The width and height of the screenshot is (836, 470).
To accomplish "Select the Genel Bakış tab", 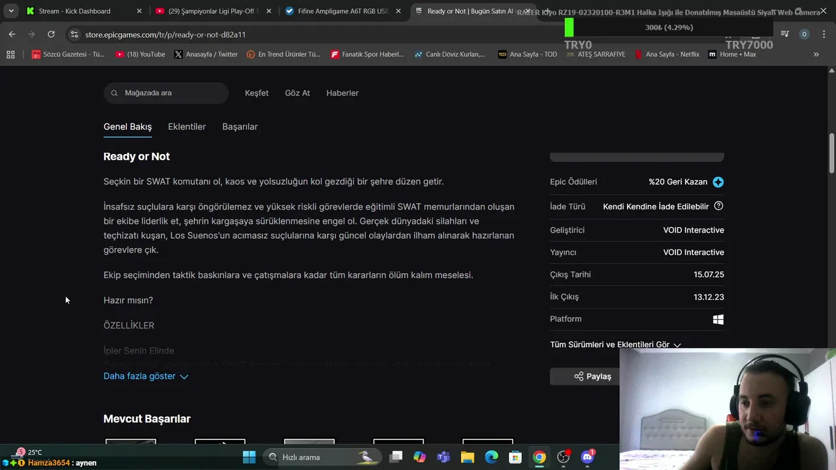I will click(x=127, y=127).
